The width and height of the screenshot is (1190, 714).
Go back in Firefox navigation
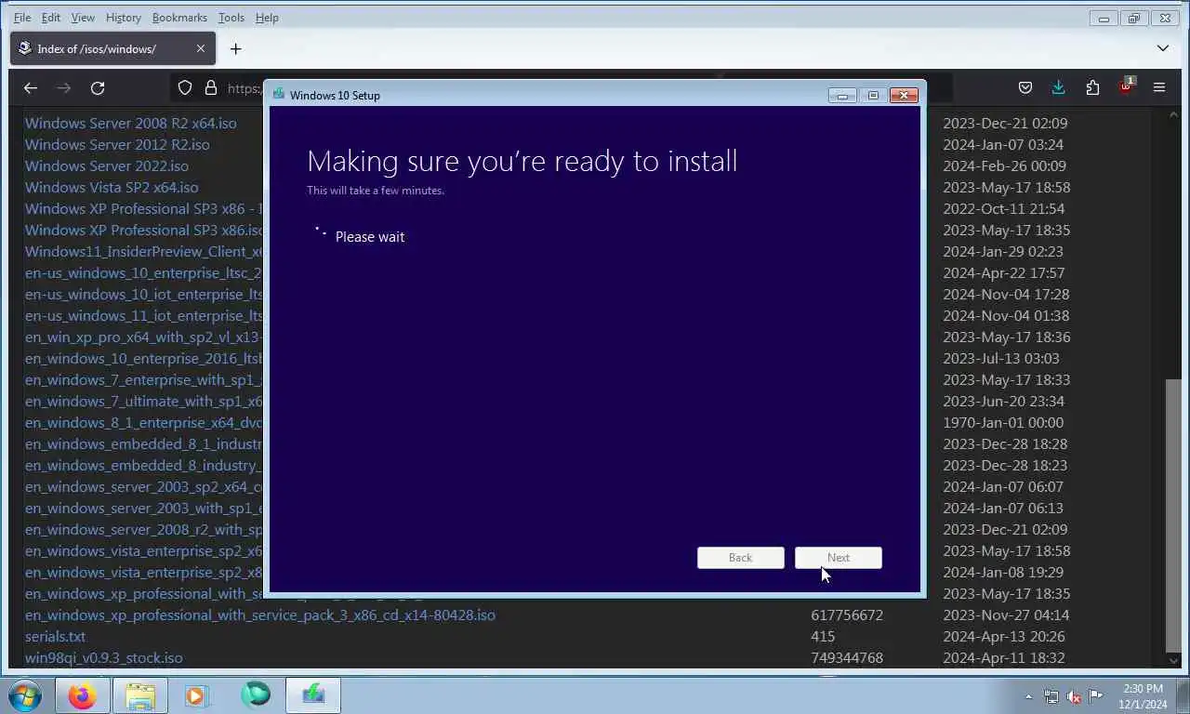click(31, 87)
